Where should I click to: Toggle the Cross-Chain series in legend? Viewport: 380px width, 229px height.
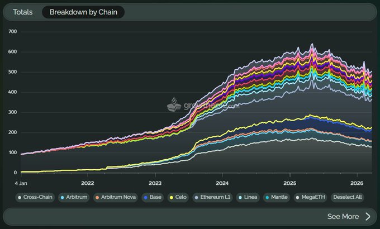click(x=35, y=197)
